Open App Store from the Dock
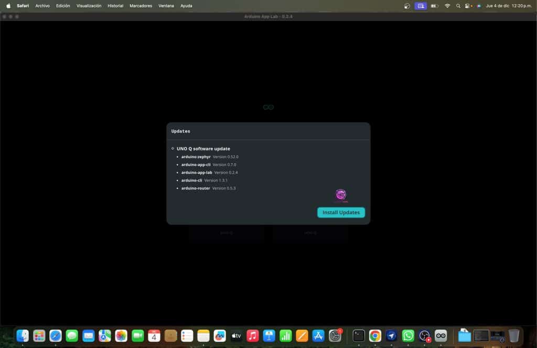 pyautogui.click(x=318, y=335)
